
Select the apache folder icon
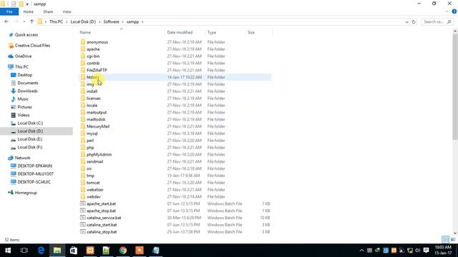coord(83,49)
